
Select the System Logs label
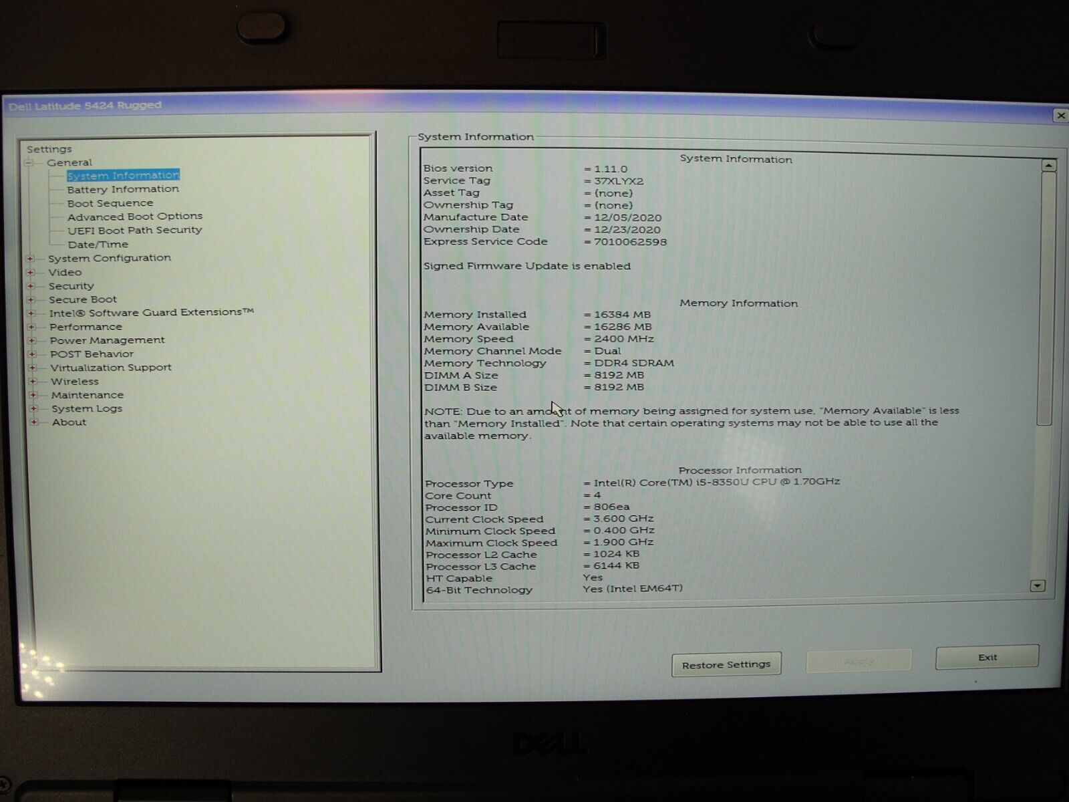click(87, 408)
